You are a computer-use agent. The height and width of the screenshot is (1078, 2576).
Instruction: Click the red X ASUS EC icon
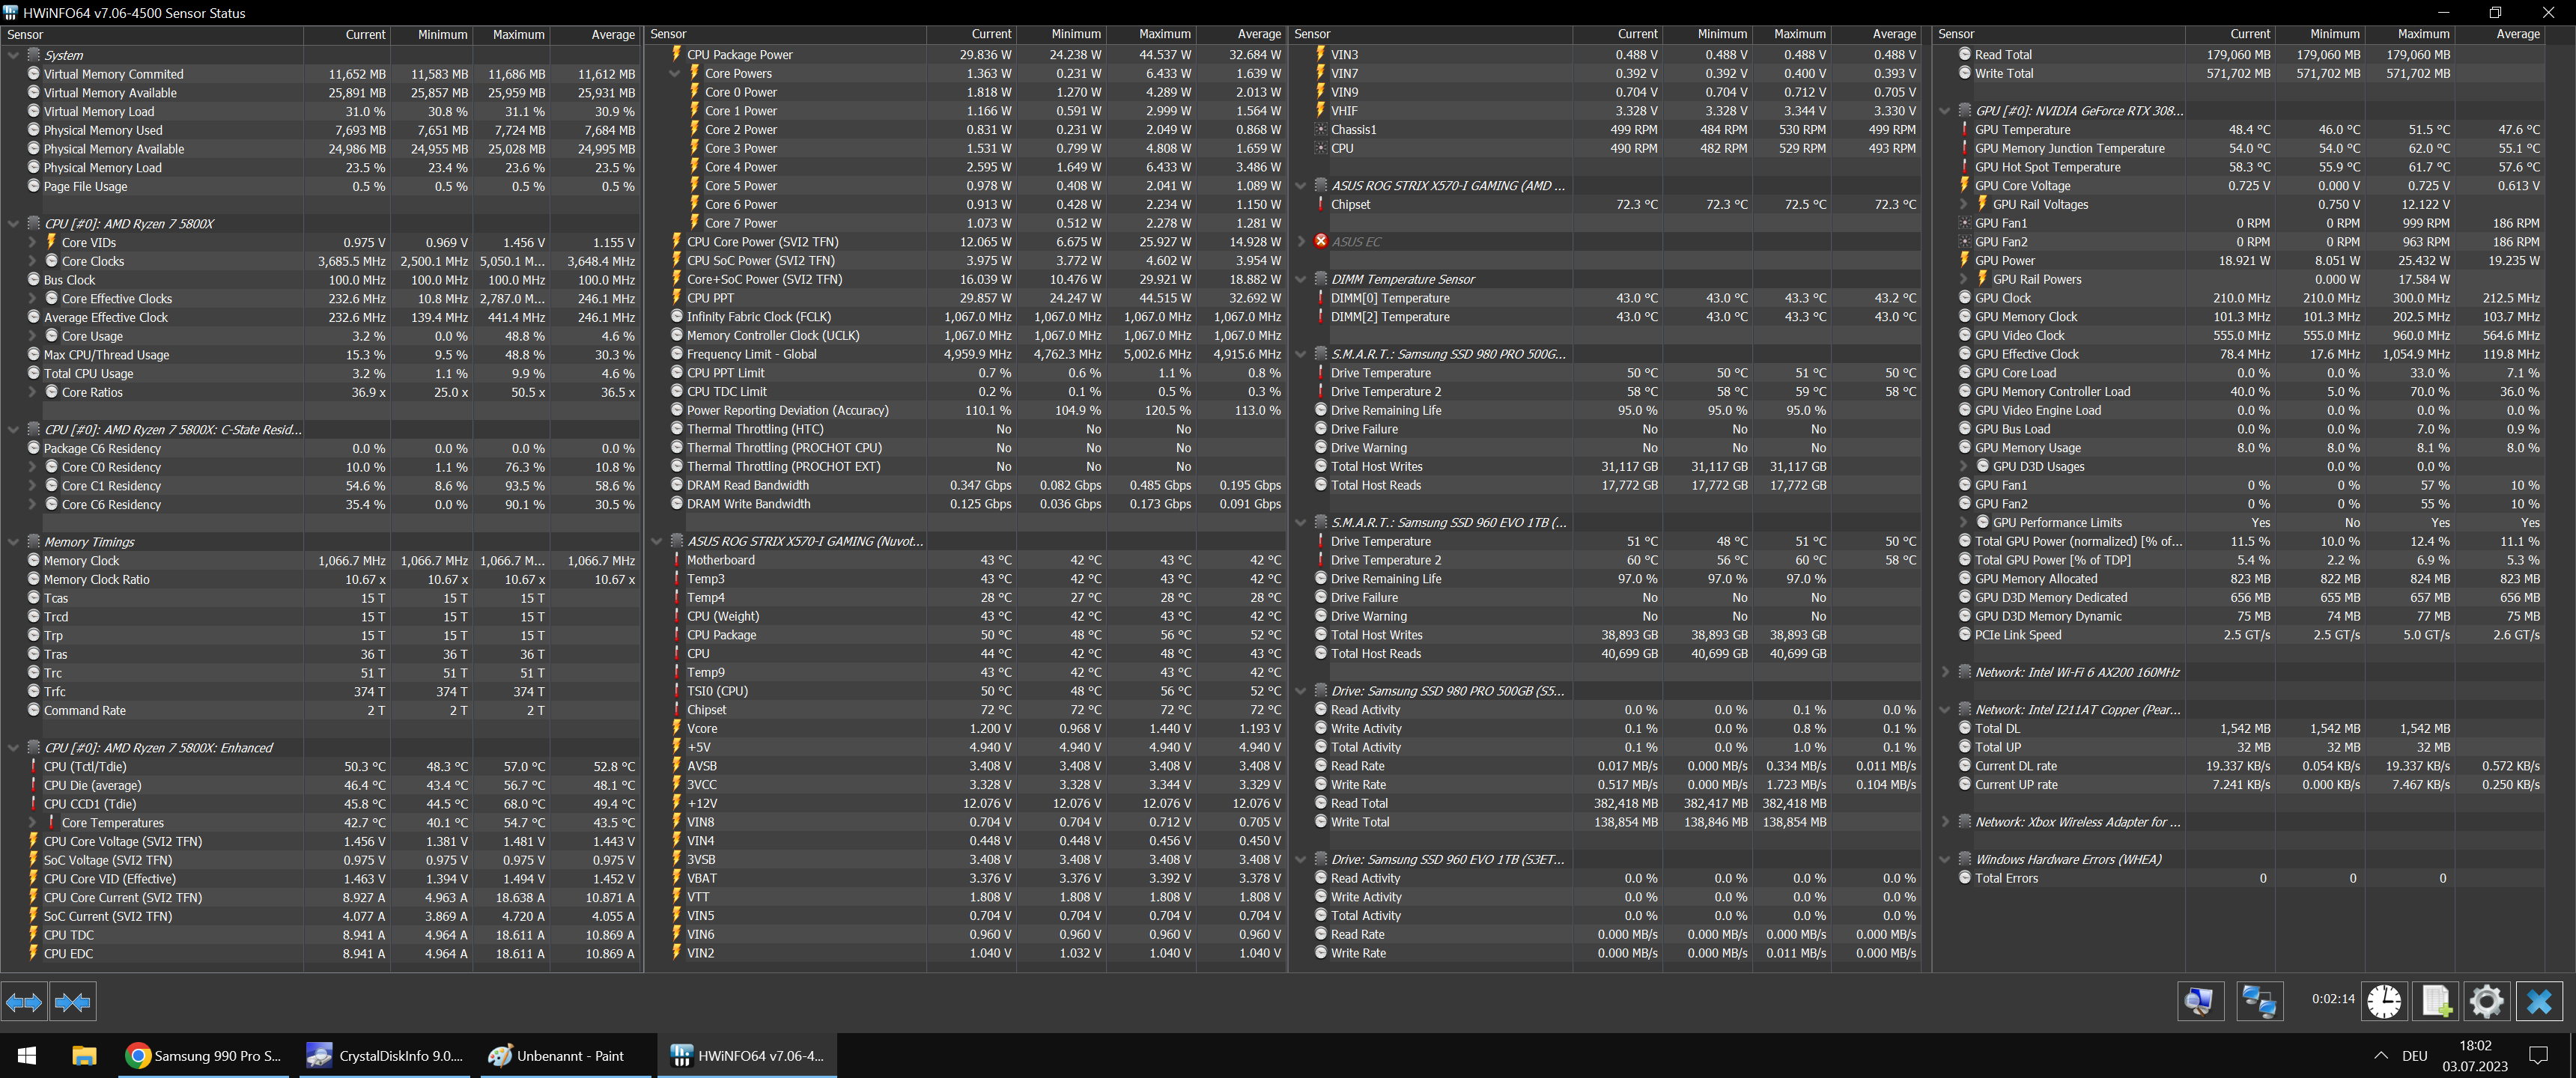point(1321,241)
